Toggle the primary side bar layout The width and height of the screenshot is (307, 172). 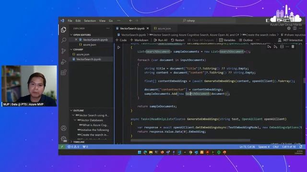point(268,21)
